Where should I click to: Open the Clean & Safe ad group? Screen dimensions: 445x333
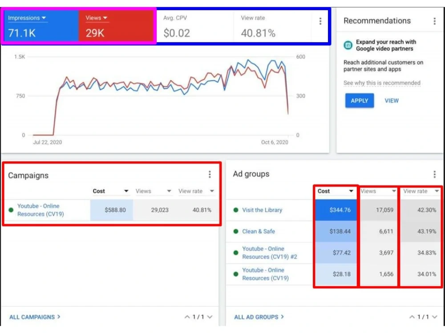click(258, 231)
